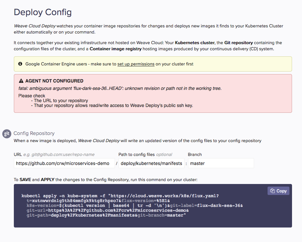The height and width of the screenshot is (242, 302).
Task: Open the set up permissions link
Action: [136, 64]
